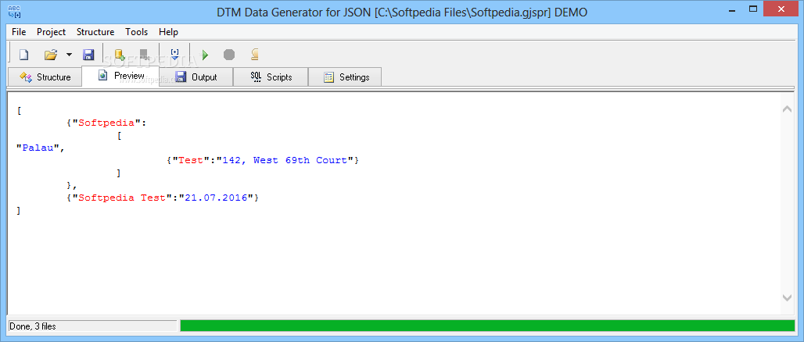Image resolution: width=804 pixels, height=342 pixels.
Task: Click the stamp icon in toolbar
Action: click(255, 55)
